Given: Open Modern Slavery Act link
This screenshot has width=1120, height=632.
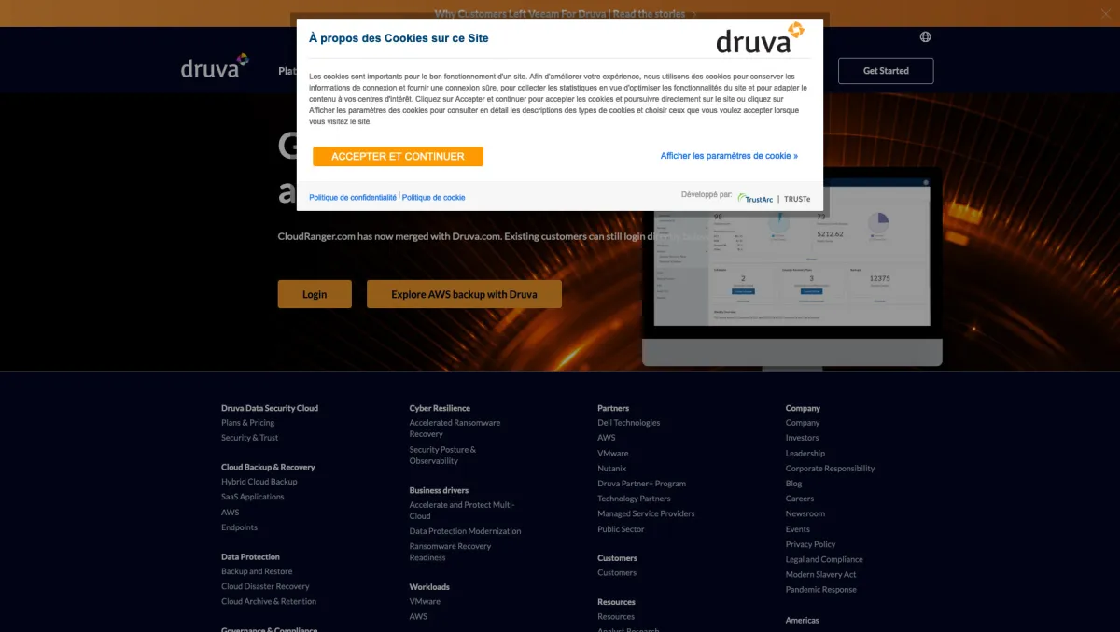Looking at the screenshot, I should point(820,574).
